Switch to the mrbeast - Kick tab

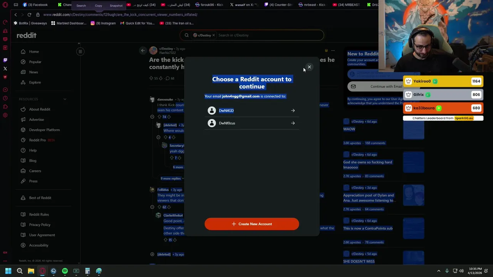click(312, 5)
